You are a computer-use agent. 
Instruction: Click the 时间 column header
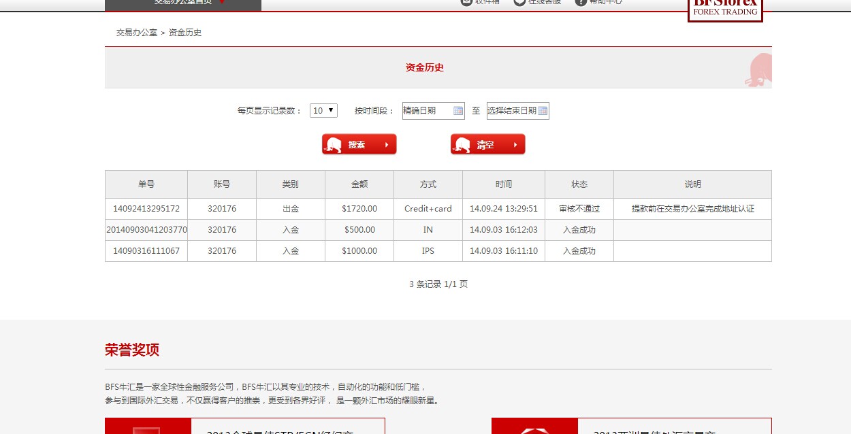tap(504, 184)
